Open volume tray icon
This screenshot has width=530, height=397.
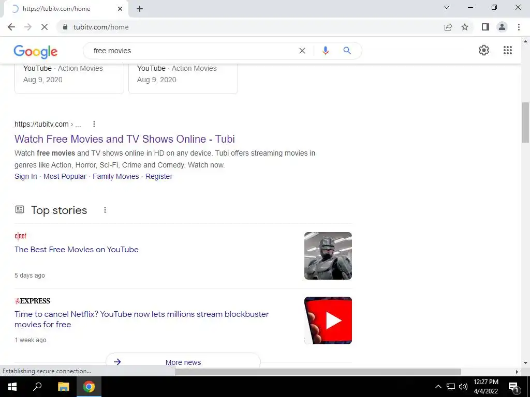pos(463,387)
